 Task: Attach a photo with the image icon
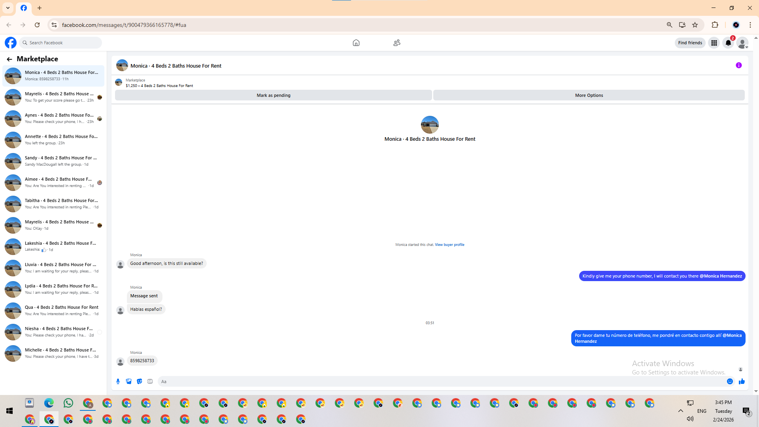pyautogui.click(x=128, y=382)
